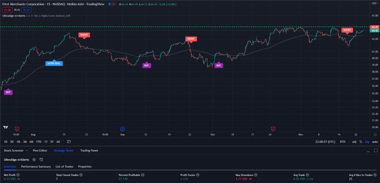The height and width of the screenshot is (183, 380).
Task: Switch to Strategy Tester tab
Action: click(x=64, y=151)
